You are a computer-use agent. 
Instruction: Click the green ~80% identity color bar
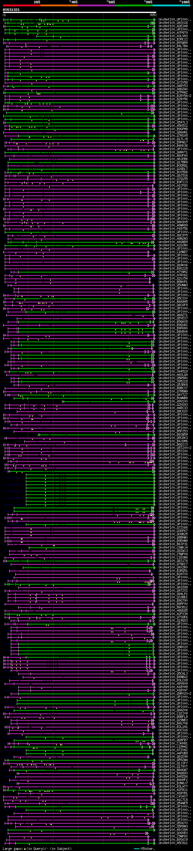tap(134, 5)
